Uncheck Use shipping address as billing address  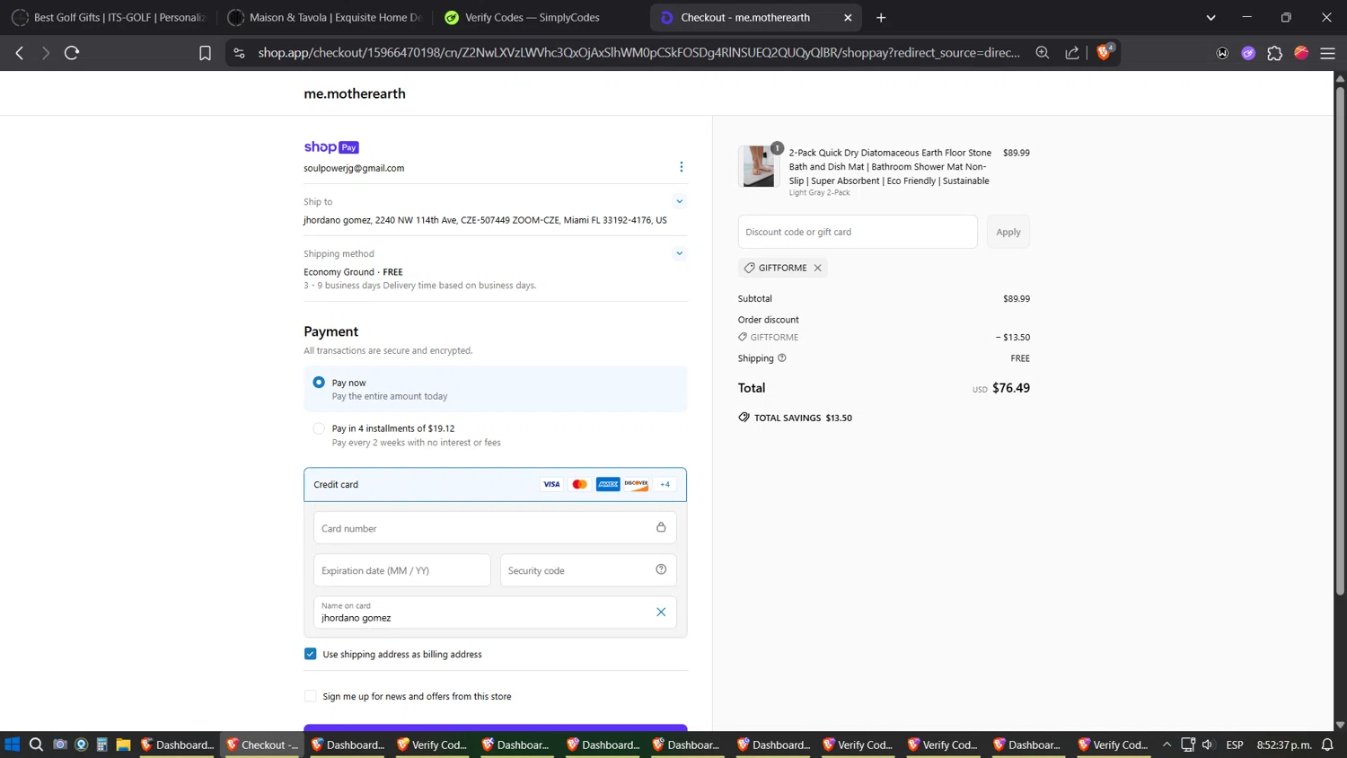310,654
